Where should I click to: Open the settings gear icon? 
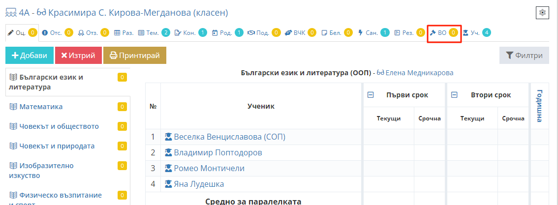pos(542,13)
